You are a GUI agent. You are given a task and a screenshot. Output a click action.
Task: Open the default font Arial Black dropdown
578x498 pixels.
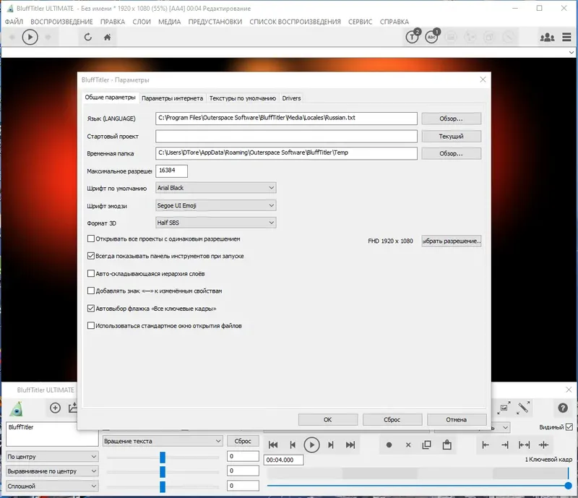215,188
